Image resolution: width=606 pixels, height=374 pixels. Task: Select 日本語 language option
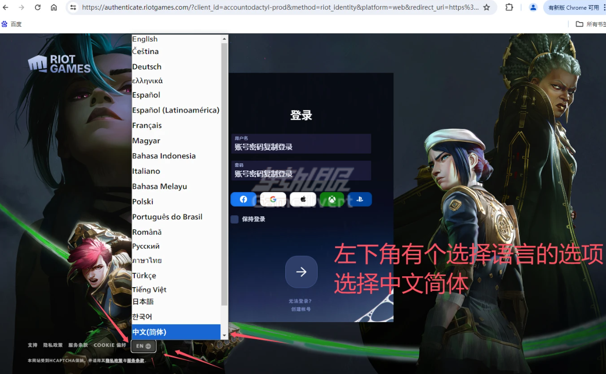pos(176,302)
